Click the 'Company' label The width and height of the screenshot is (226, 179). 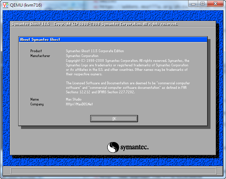(x=37, y=104)
